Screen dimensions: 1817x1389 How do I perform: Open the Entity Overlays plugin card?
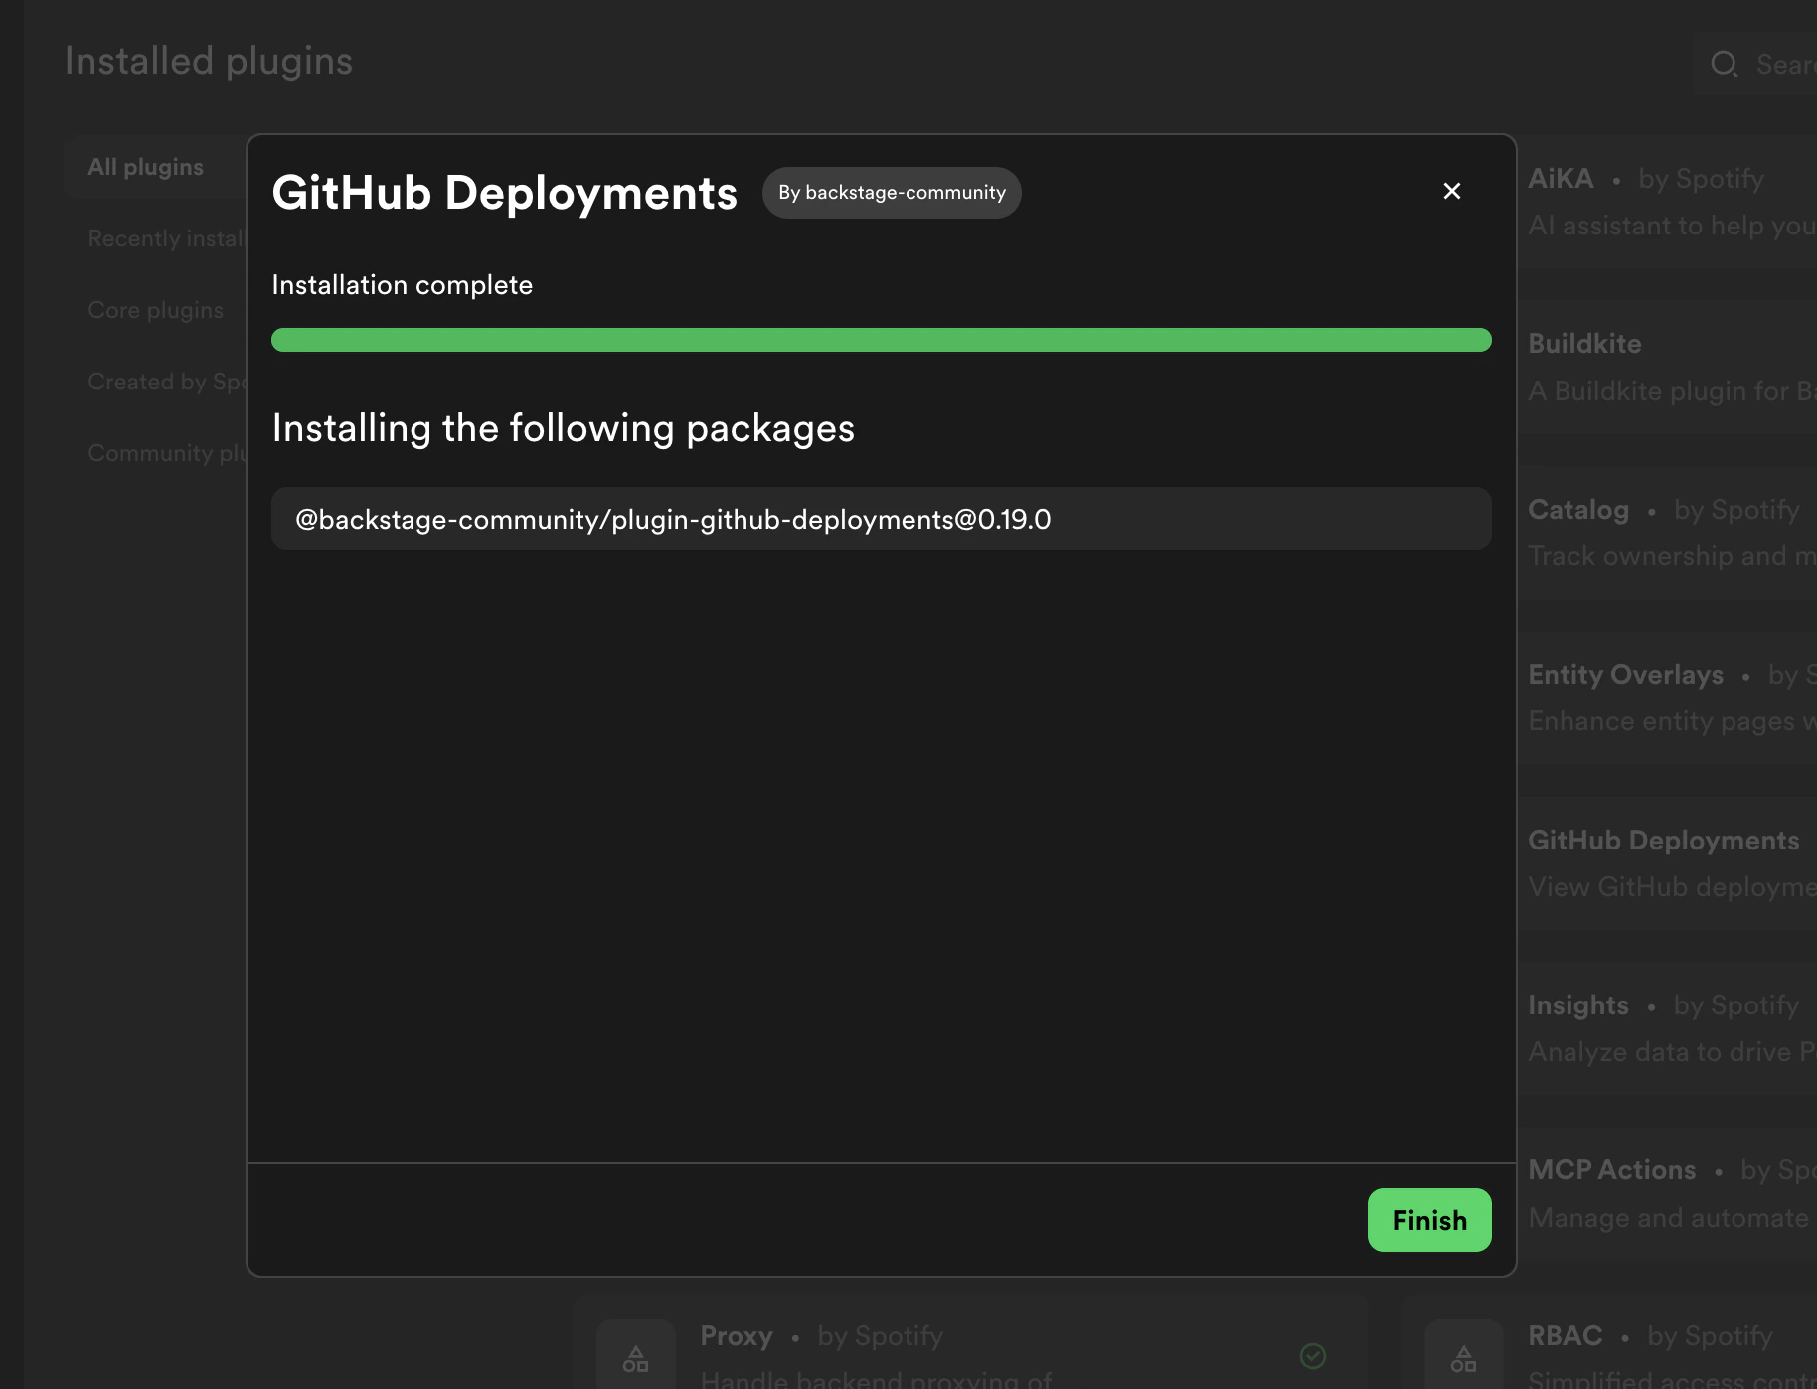1667,697
